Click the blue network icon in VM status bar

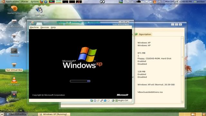click(x=105, y=101)
